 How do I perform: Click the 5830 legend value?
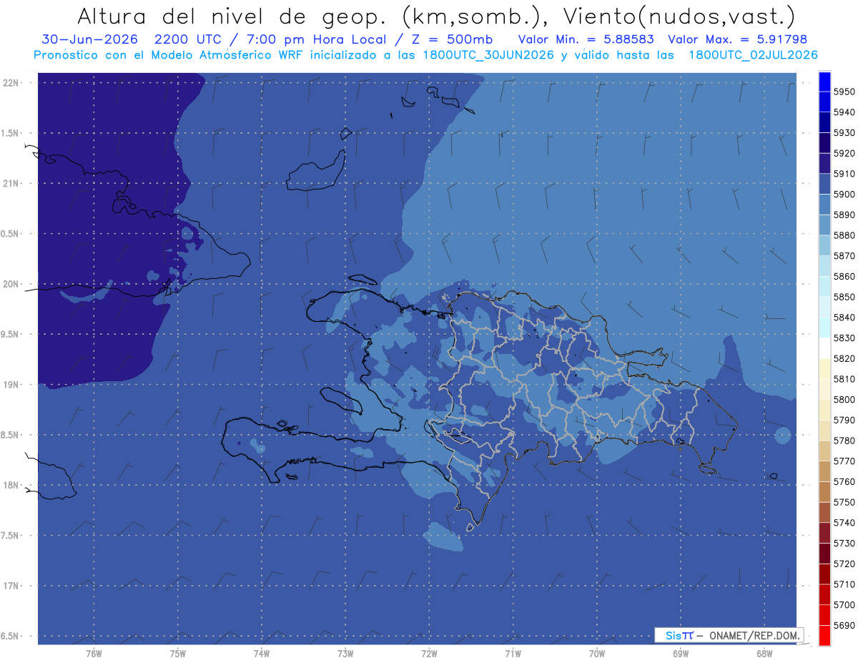[x=844, y=338]
